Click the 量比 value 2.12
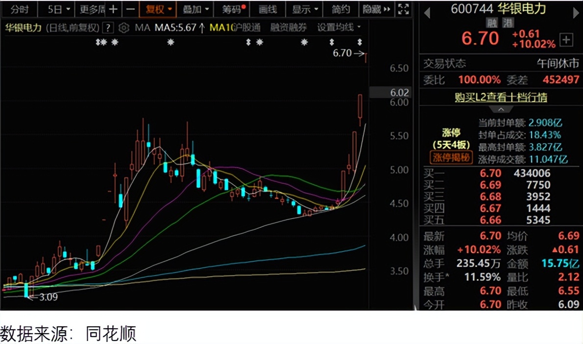The height and width of the screenshot is (344, 583). tap(568, 277)
